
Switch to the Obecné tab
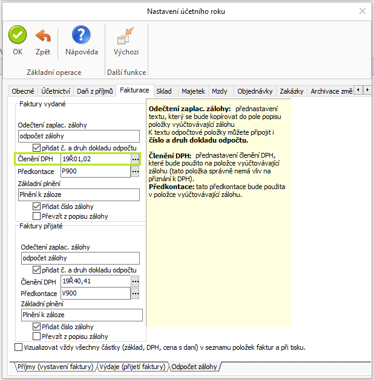coord(23,91)
